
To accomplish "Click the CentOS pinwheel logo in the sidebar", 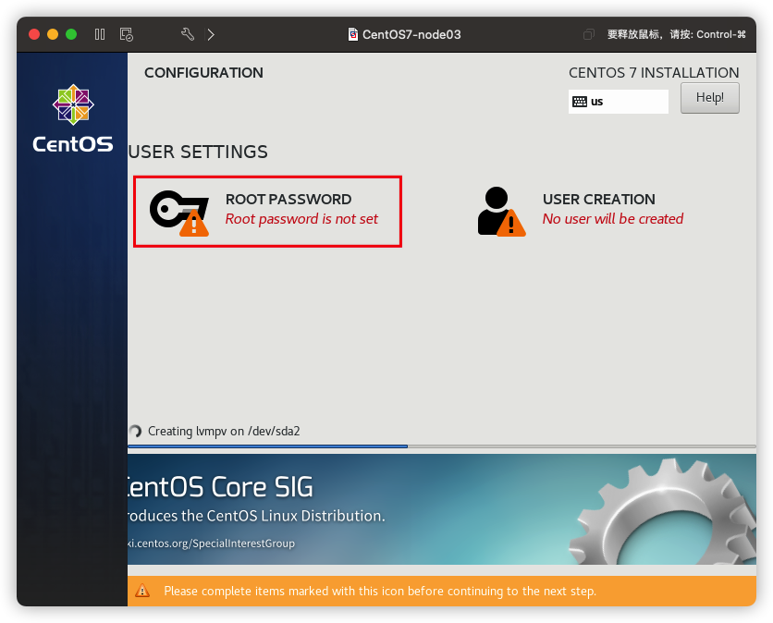I will point(73,104).
